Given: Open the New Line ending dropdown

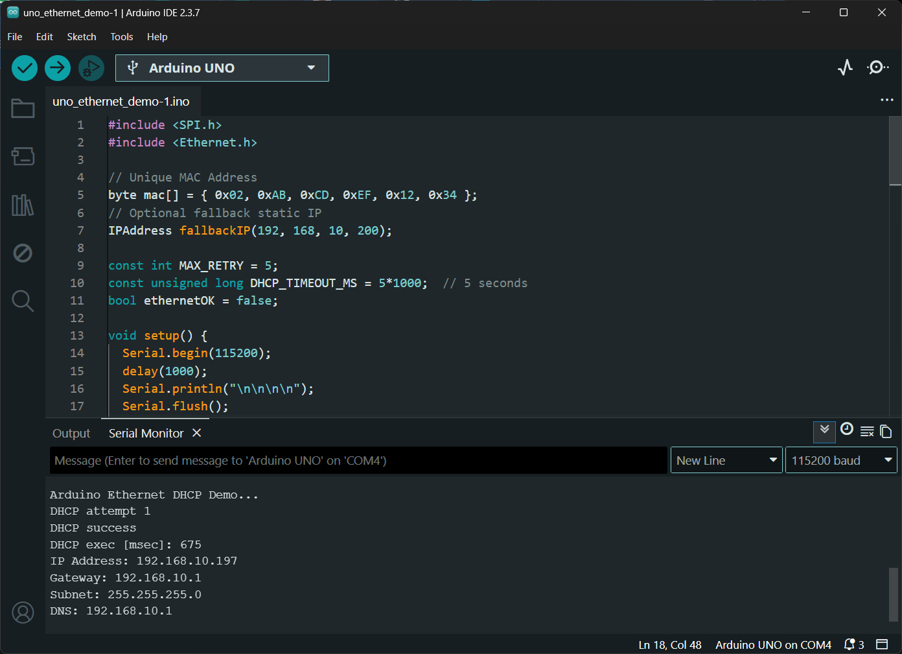Looking at the screenshot, I should [726, 460].
